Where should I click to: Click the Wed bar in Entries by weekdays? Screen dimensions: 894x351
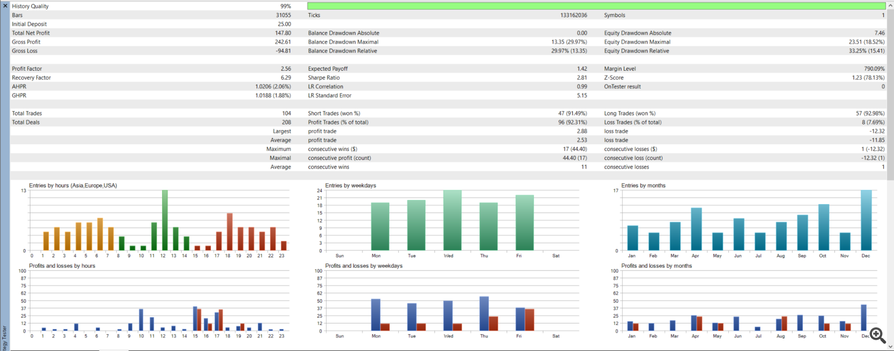click(452, 220)
